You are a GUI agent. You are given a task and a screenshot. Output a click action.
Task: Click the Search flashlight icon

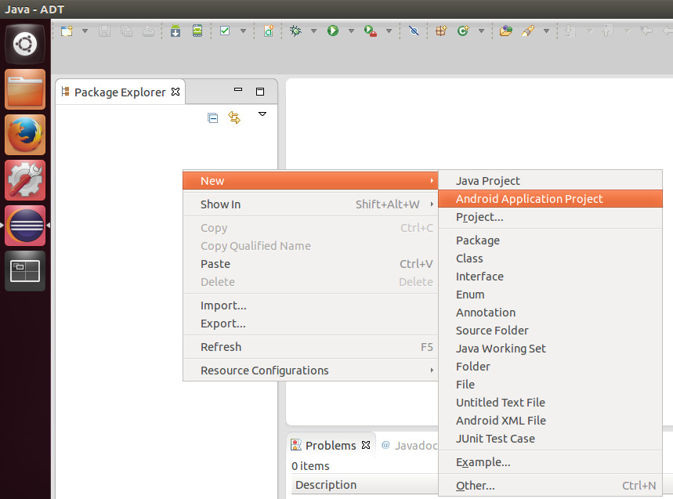tap(528, 31)
